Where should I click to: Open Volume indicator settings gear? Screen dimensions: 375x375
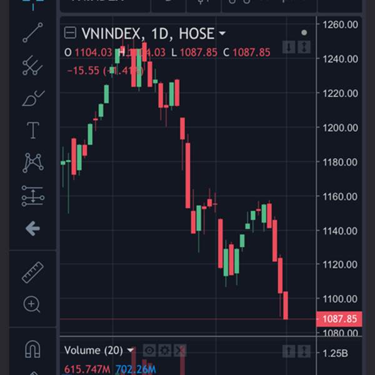click(165, 351)
